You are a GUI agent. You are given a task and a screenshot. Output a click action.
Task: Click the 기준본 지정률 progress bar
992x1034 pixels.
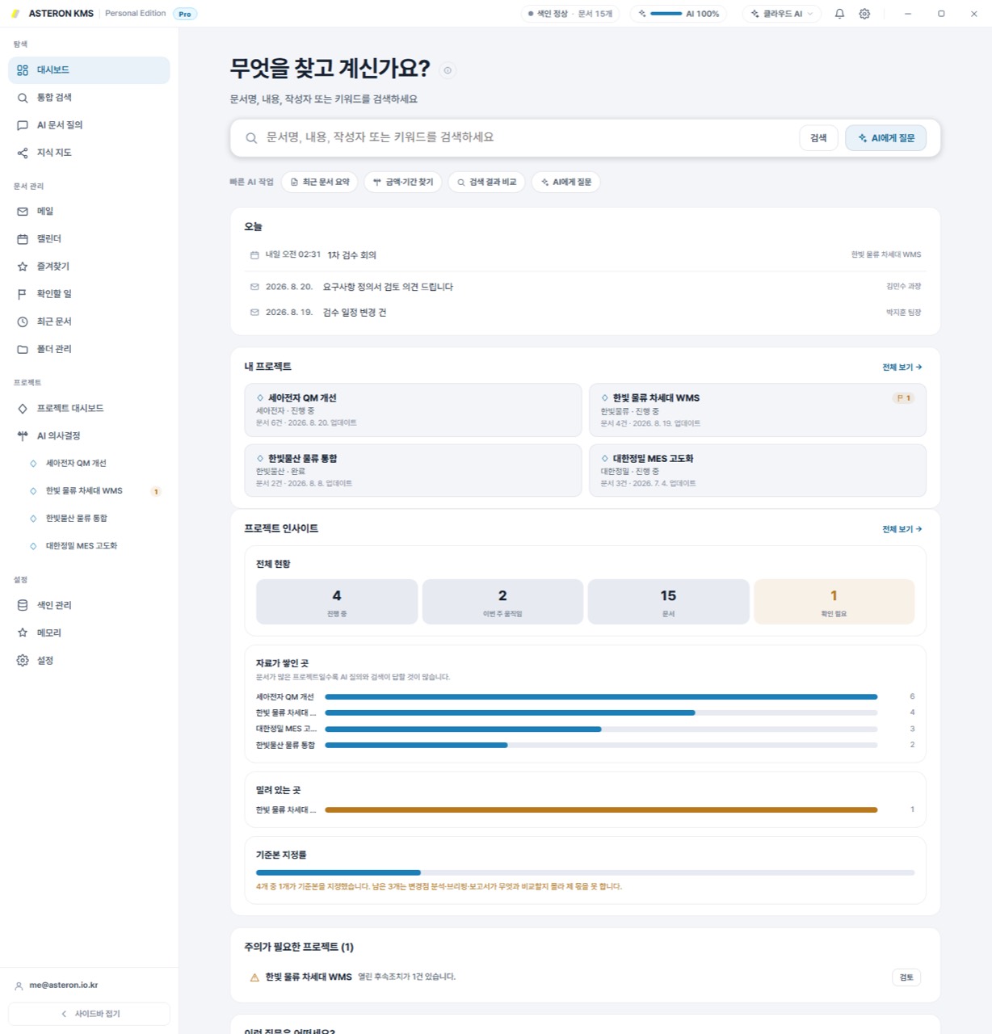[x=585, y=873]
